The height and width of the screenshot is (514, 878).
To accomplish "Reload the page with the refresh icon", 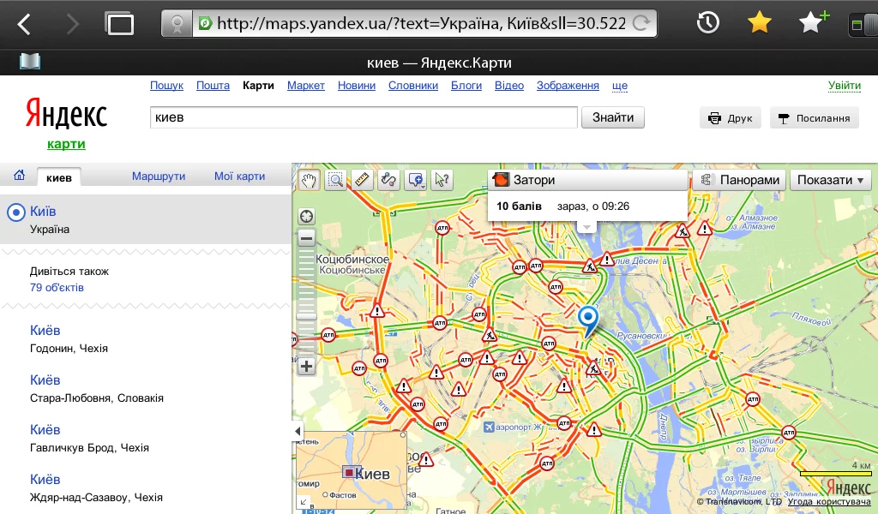I will pyautogui.click(x=641, y=23).
